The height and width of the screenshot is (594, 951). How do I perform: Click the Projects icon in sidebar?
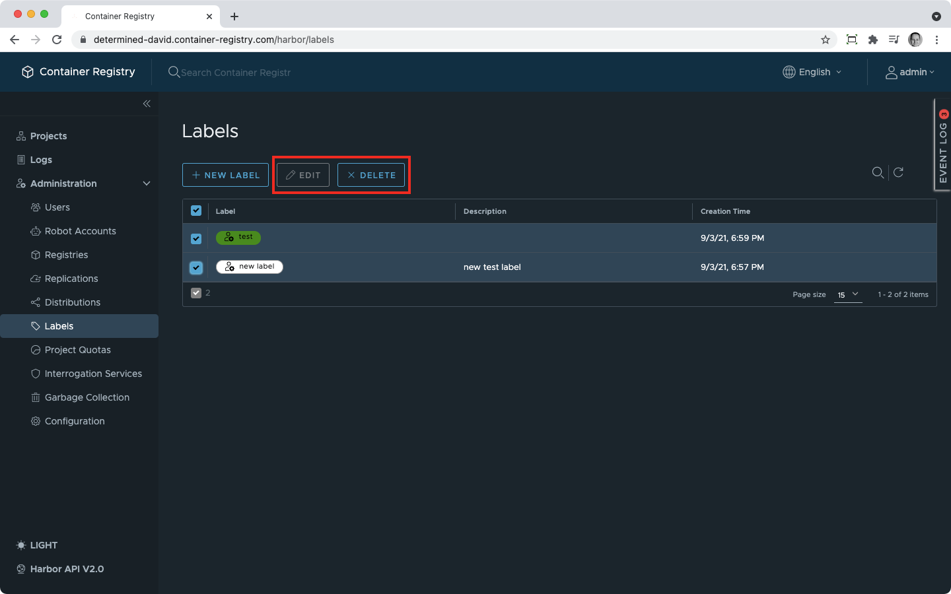pyautogui.click(x=21, y=136)
